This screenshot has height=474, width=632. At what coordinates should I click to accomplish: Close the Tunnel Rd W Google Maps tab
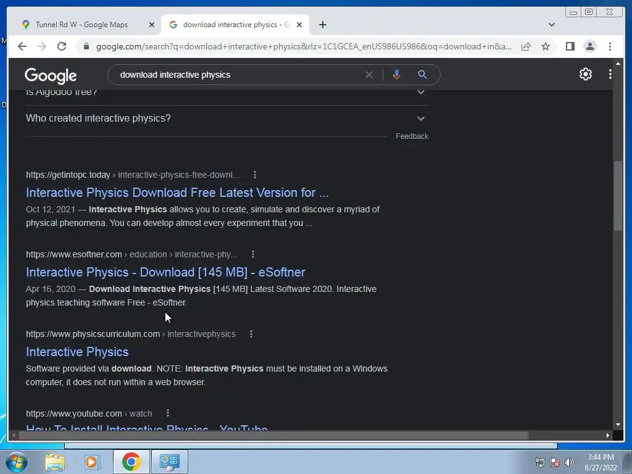click(x=152, y=25)
